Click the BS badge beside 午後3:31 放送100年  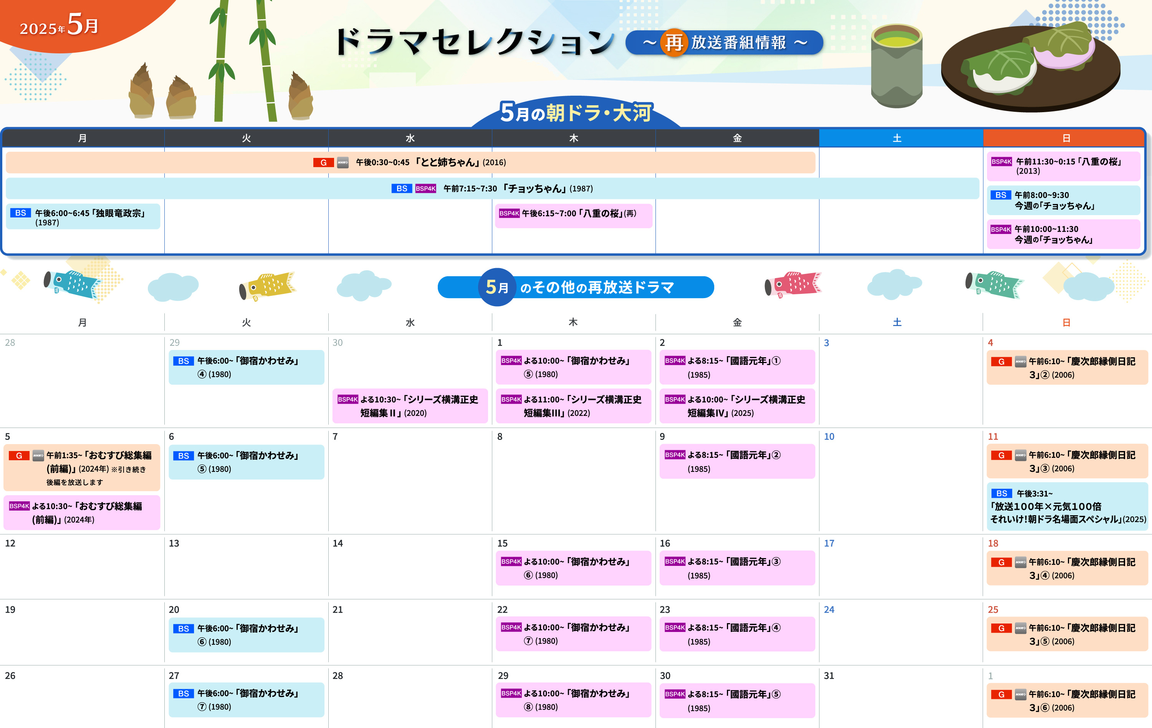click(x=1002, y=494)
